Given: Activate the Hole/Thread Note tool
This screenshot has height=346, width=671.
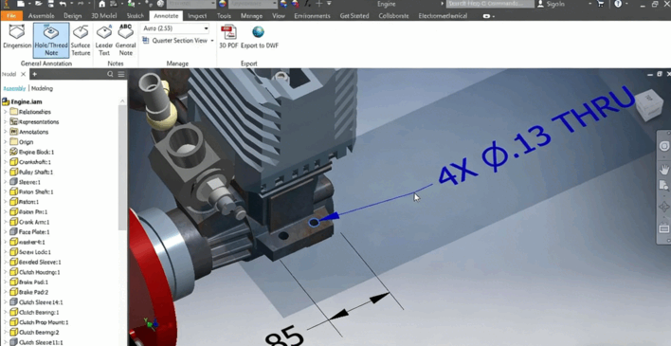Looking at the screenshot, I should point(51,40).
